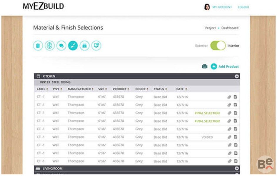
Task: Go to Dashboard breadcrumb
Action: click(x=230, y=28)
